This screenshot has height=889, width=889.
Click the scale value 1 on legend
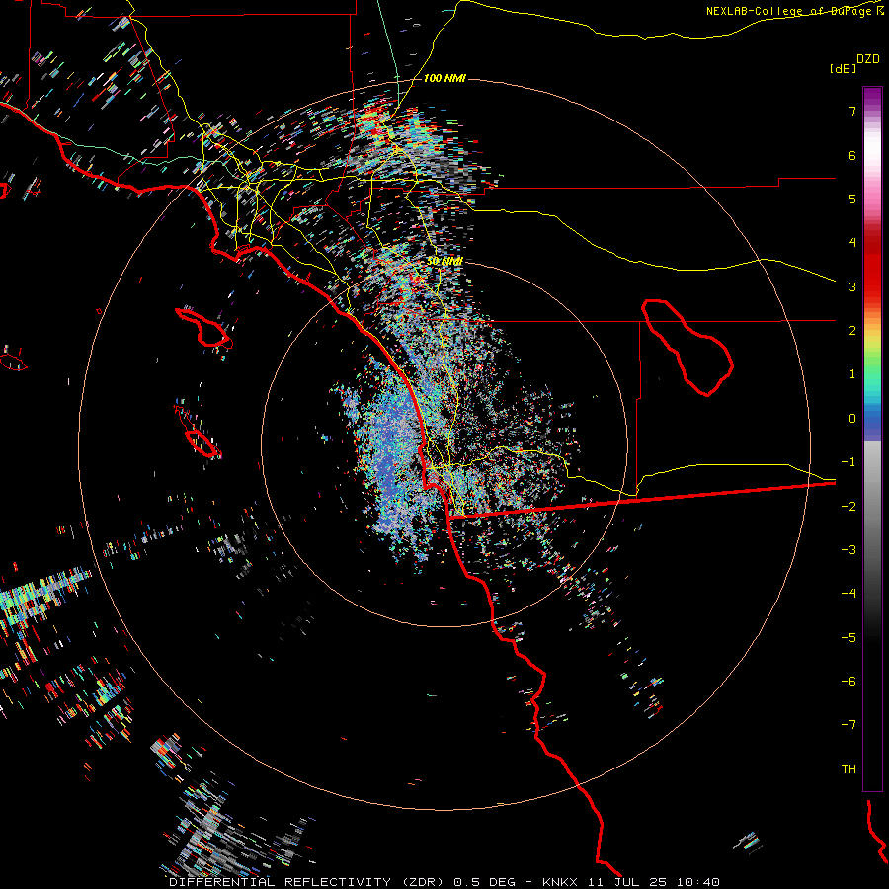click(x=852, y=374)
